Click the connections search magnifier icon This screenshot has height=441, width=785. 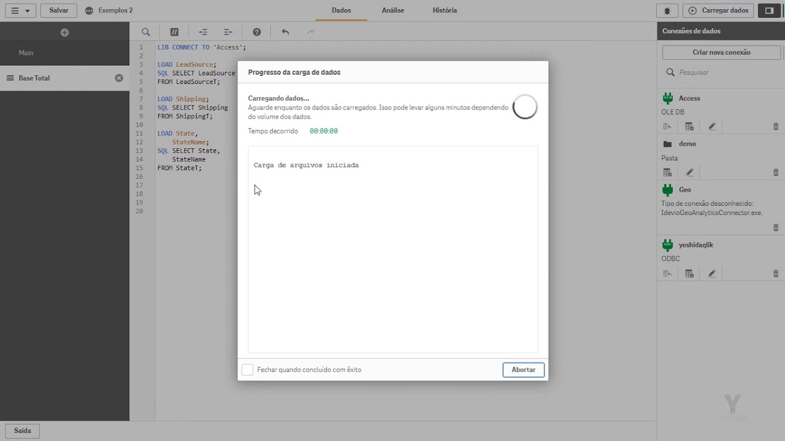[670, 72]
